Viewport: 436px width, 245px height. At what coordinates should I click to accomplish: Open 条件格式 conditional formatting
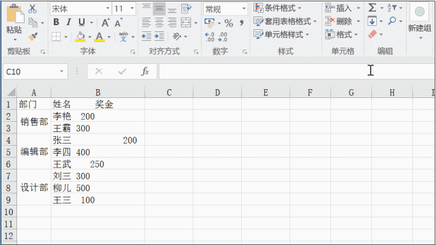(x=277, y=8)
